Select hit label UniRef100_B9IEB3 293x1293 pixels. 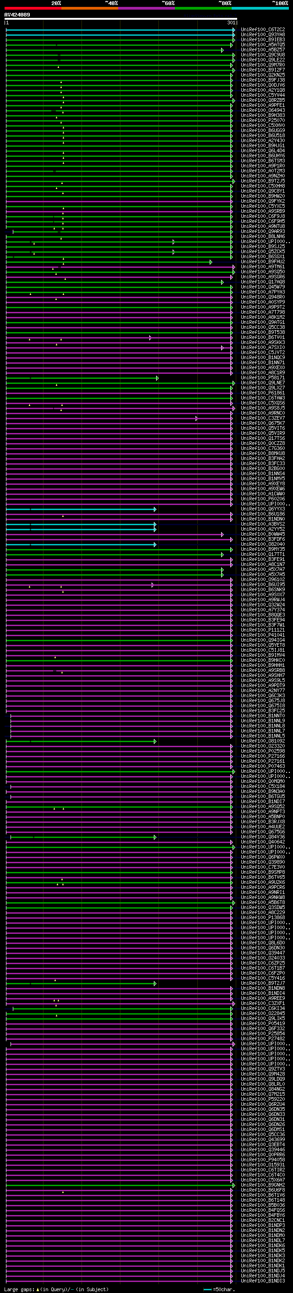click(x=263, y=39)
